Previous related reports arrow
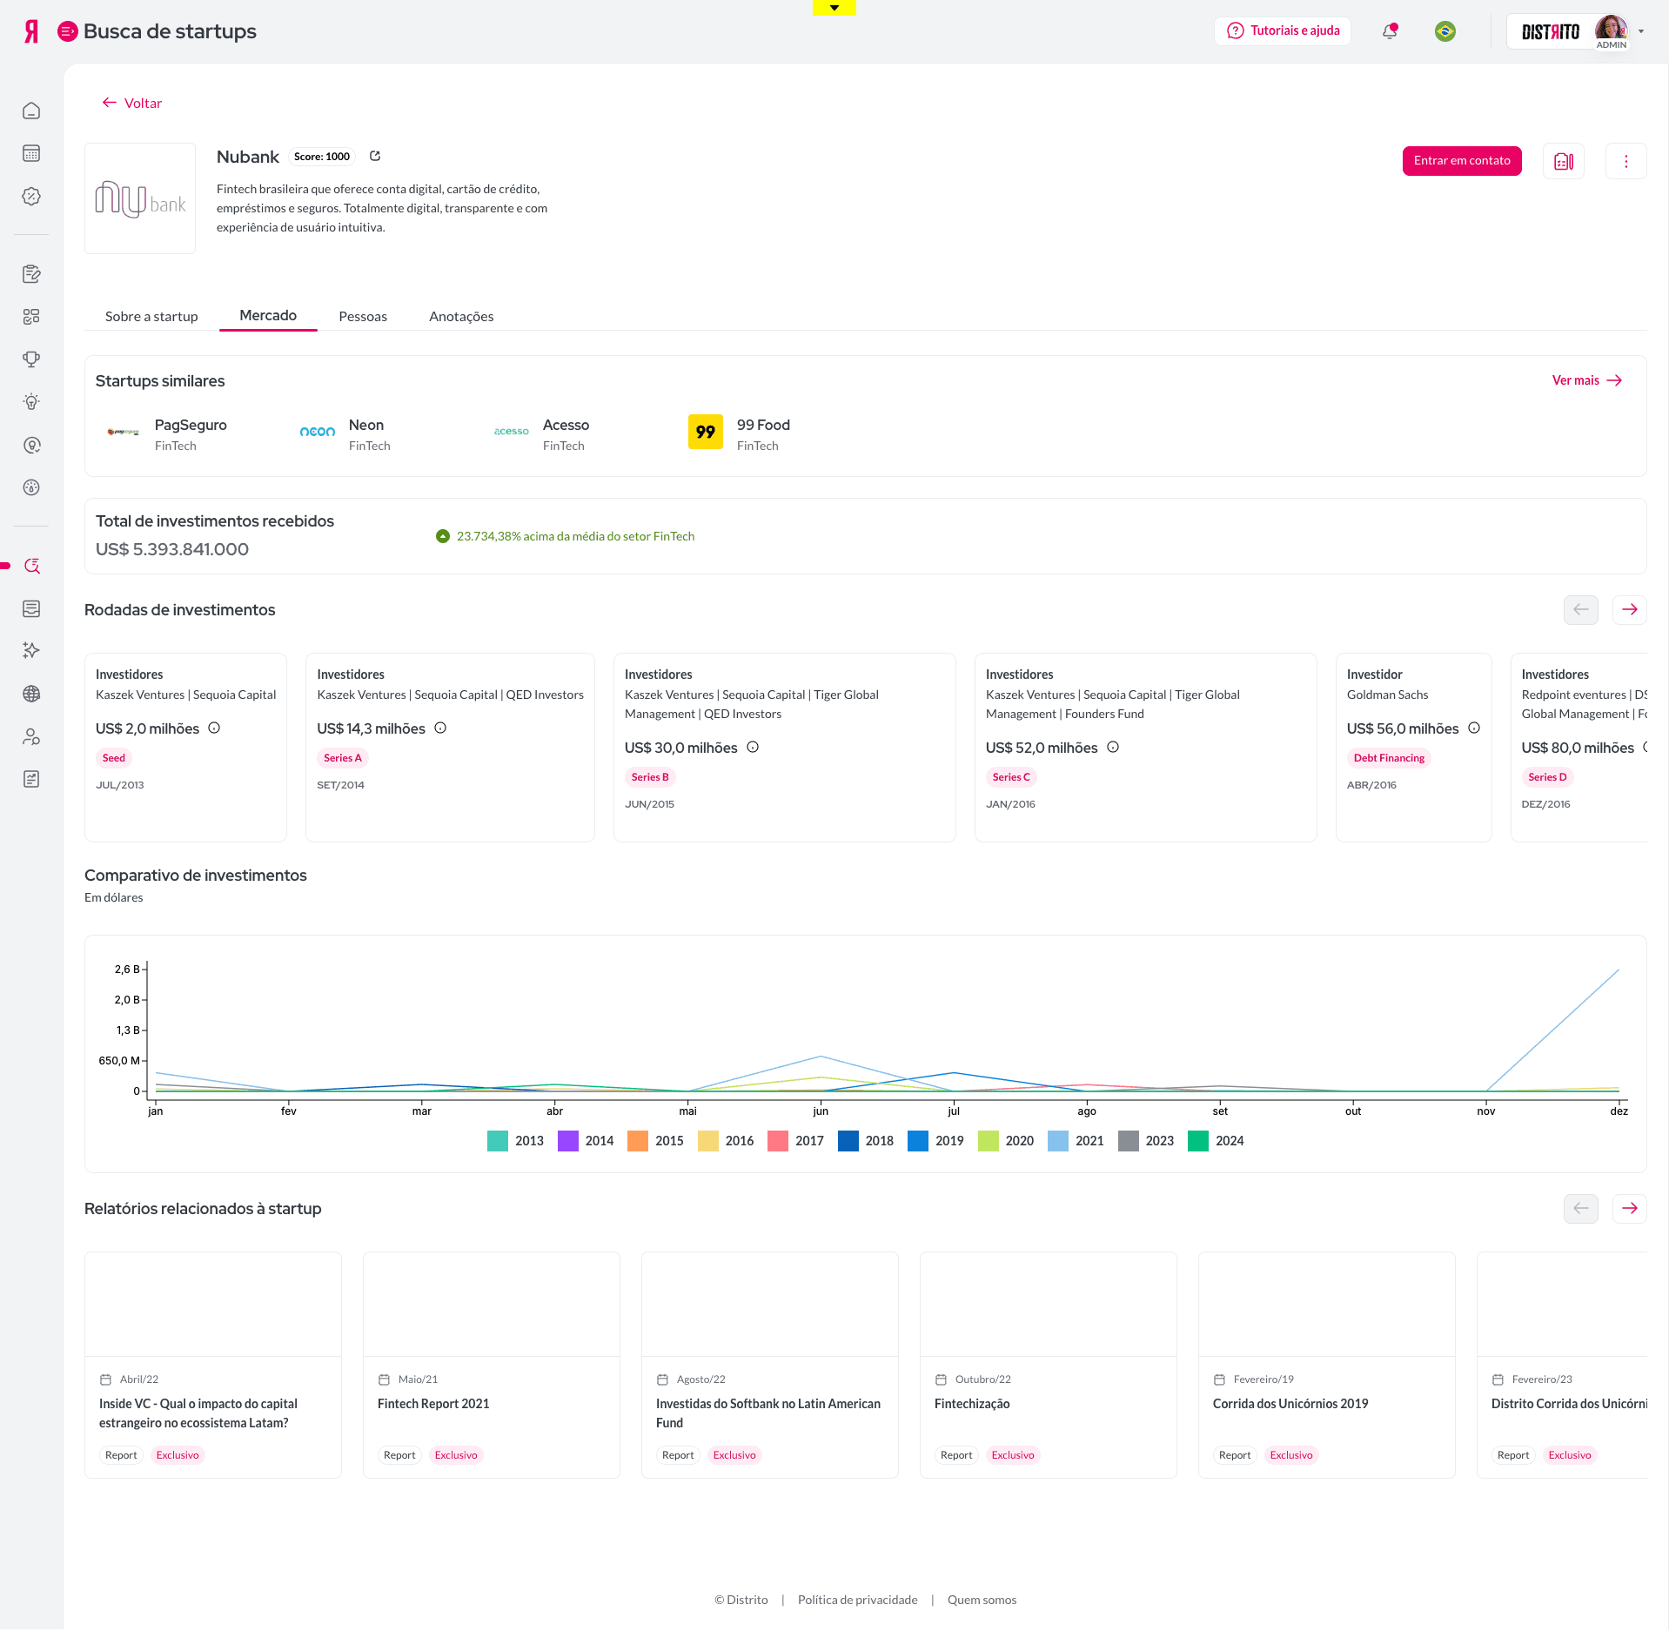The image size is (1669, 1631). click(x=1581, y=1208)
